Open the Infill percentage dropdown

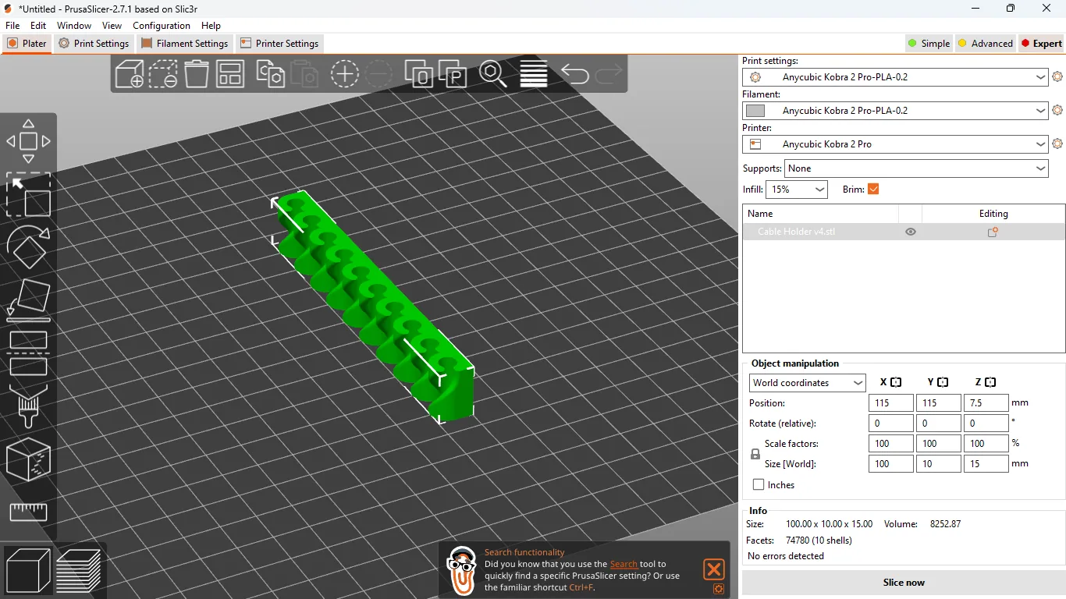797,190
